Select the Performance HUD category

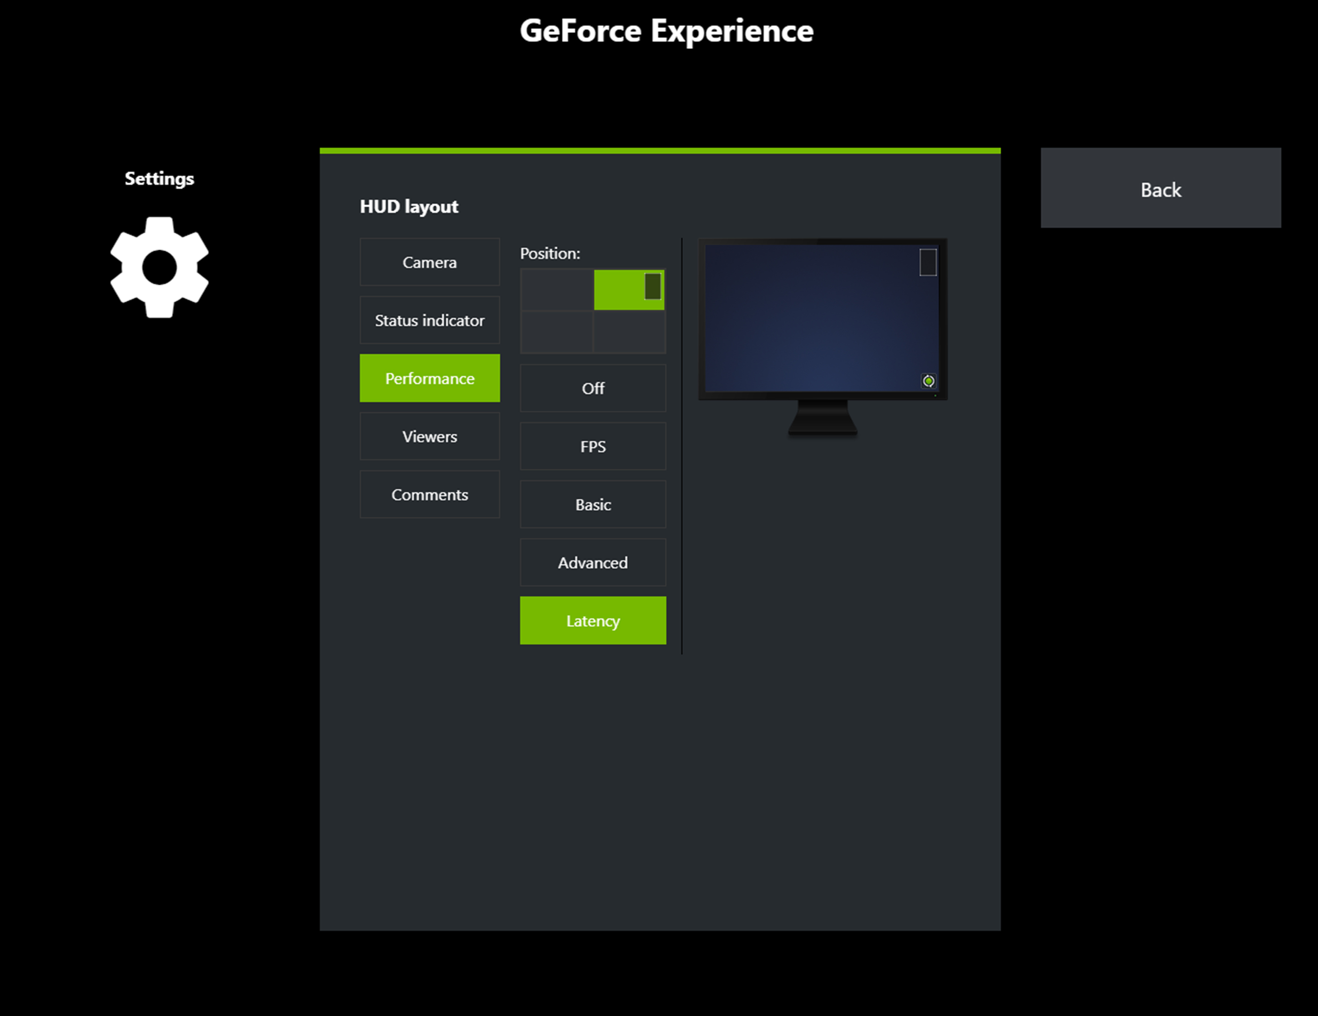point(429,378)
